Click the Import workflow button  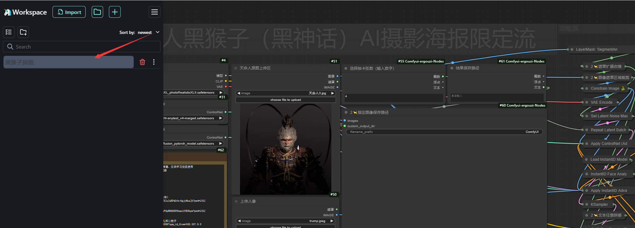coord(69,12)
